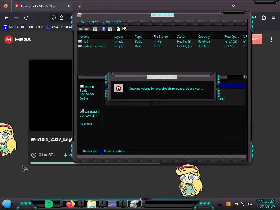
Task: Click the Refresh toolbar icon with green arrows
Action: (118, 29)
